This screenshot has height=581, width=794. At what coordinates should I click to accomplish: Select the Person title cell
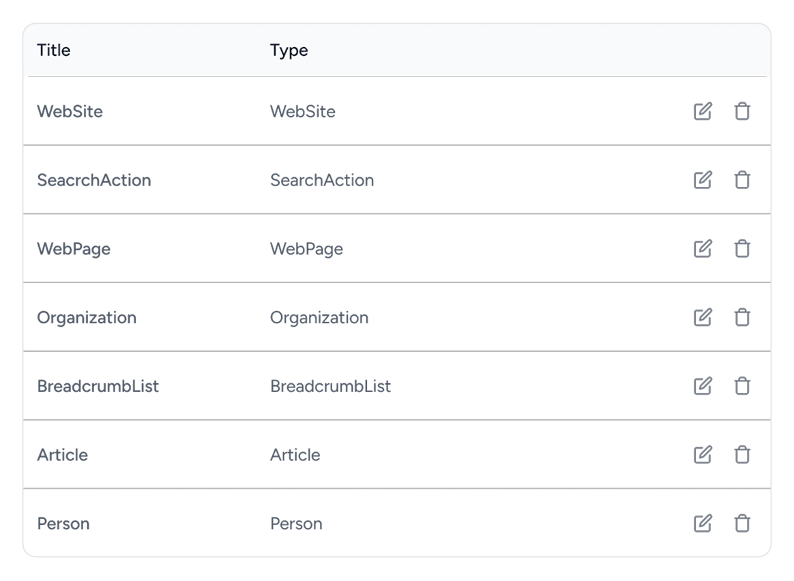click(63, 523)
